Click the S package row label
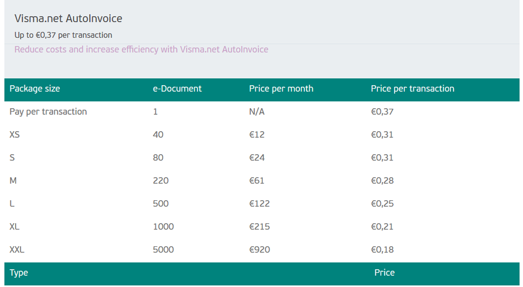The height and width of the screenshot is (287, 523). point(12,158)
